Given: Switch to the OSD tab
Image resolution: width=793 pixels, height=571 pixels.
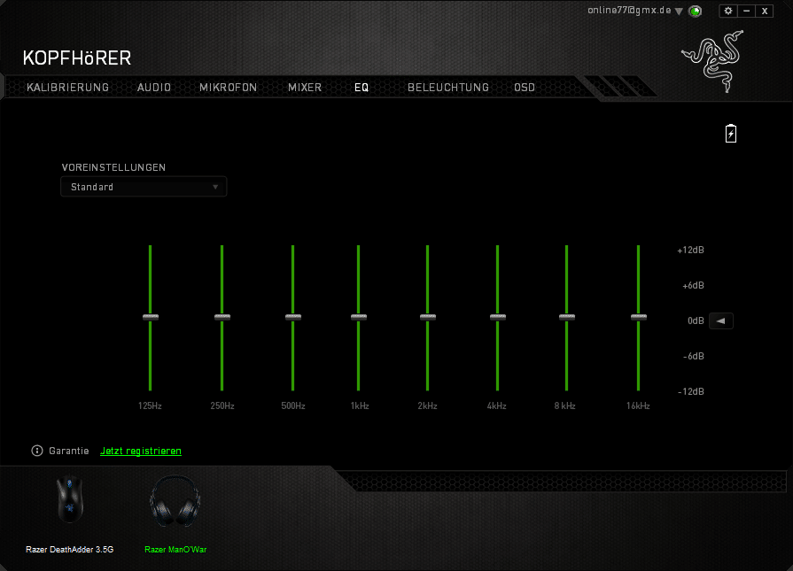Looking at the screenshot, I should [x=525, y=88].
